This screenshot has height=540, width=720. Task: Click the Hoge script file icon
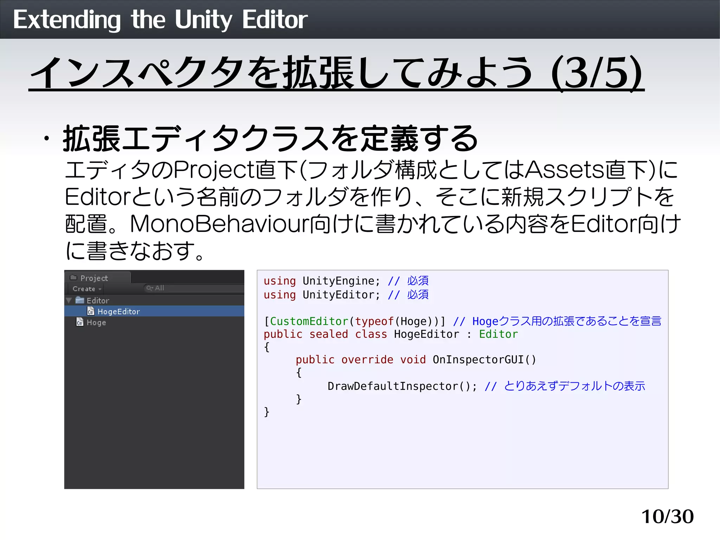tap(80, 322)
